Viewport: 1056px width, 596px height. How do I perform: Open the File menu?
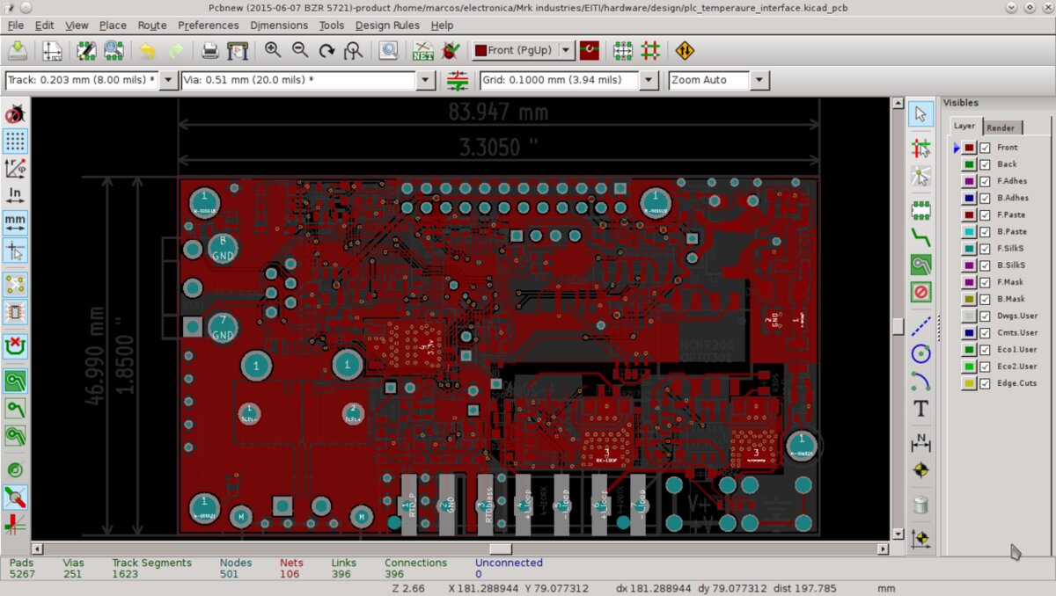pyautogui.click(x=16, y=25)
